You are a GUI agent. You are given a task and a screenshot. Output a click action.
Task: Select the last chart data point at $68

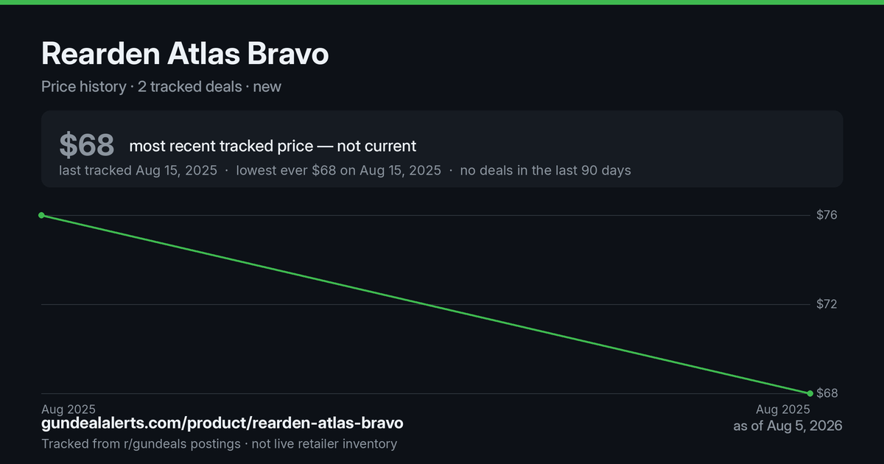(810, 393)
